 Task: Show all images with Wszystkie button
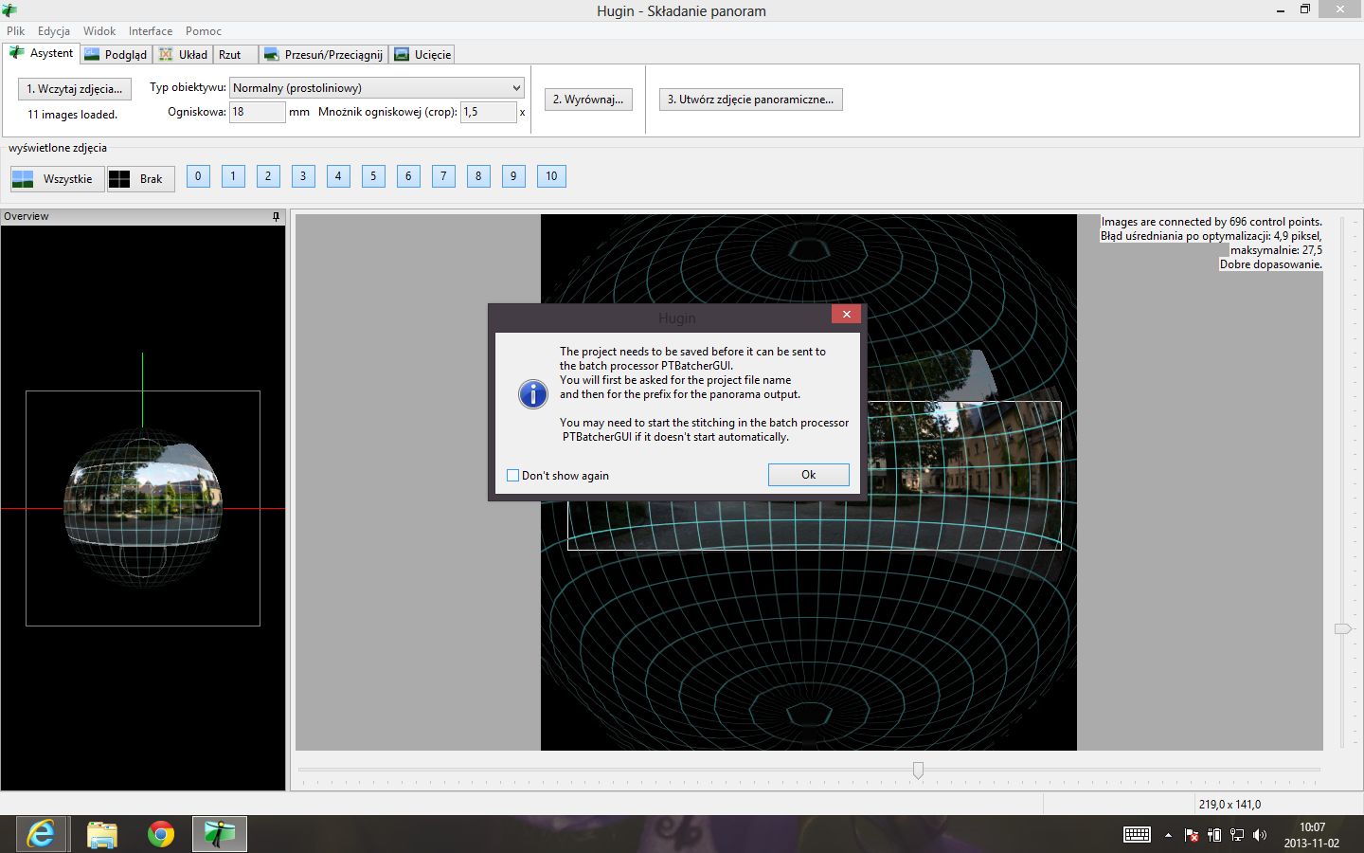tap(57, 179)
